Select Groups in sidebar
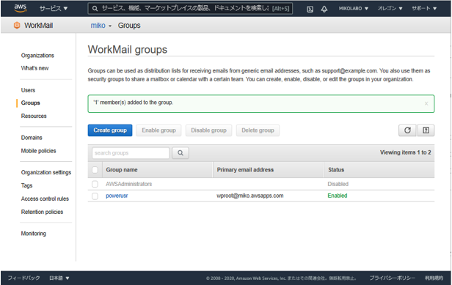Viewport: 452px width, 285px height. (30, 103)
